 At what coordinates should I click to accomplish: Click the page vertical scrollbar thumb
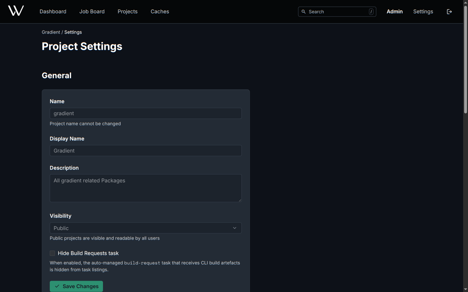[465, 59]
